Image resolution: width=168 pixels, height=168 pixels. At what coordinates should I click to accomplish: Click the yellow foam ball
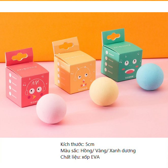coord(104,91)
